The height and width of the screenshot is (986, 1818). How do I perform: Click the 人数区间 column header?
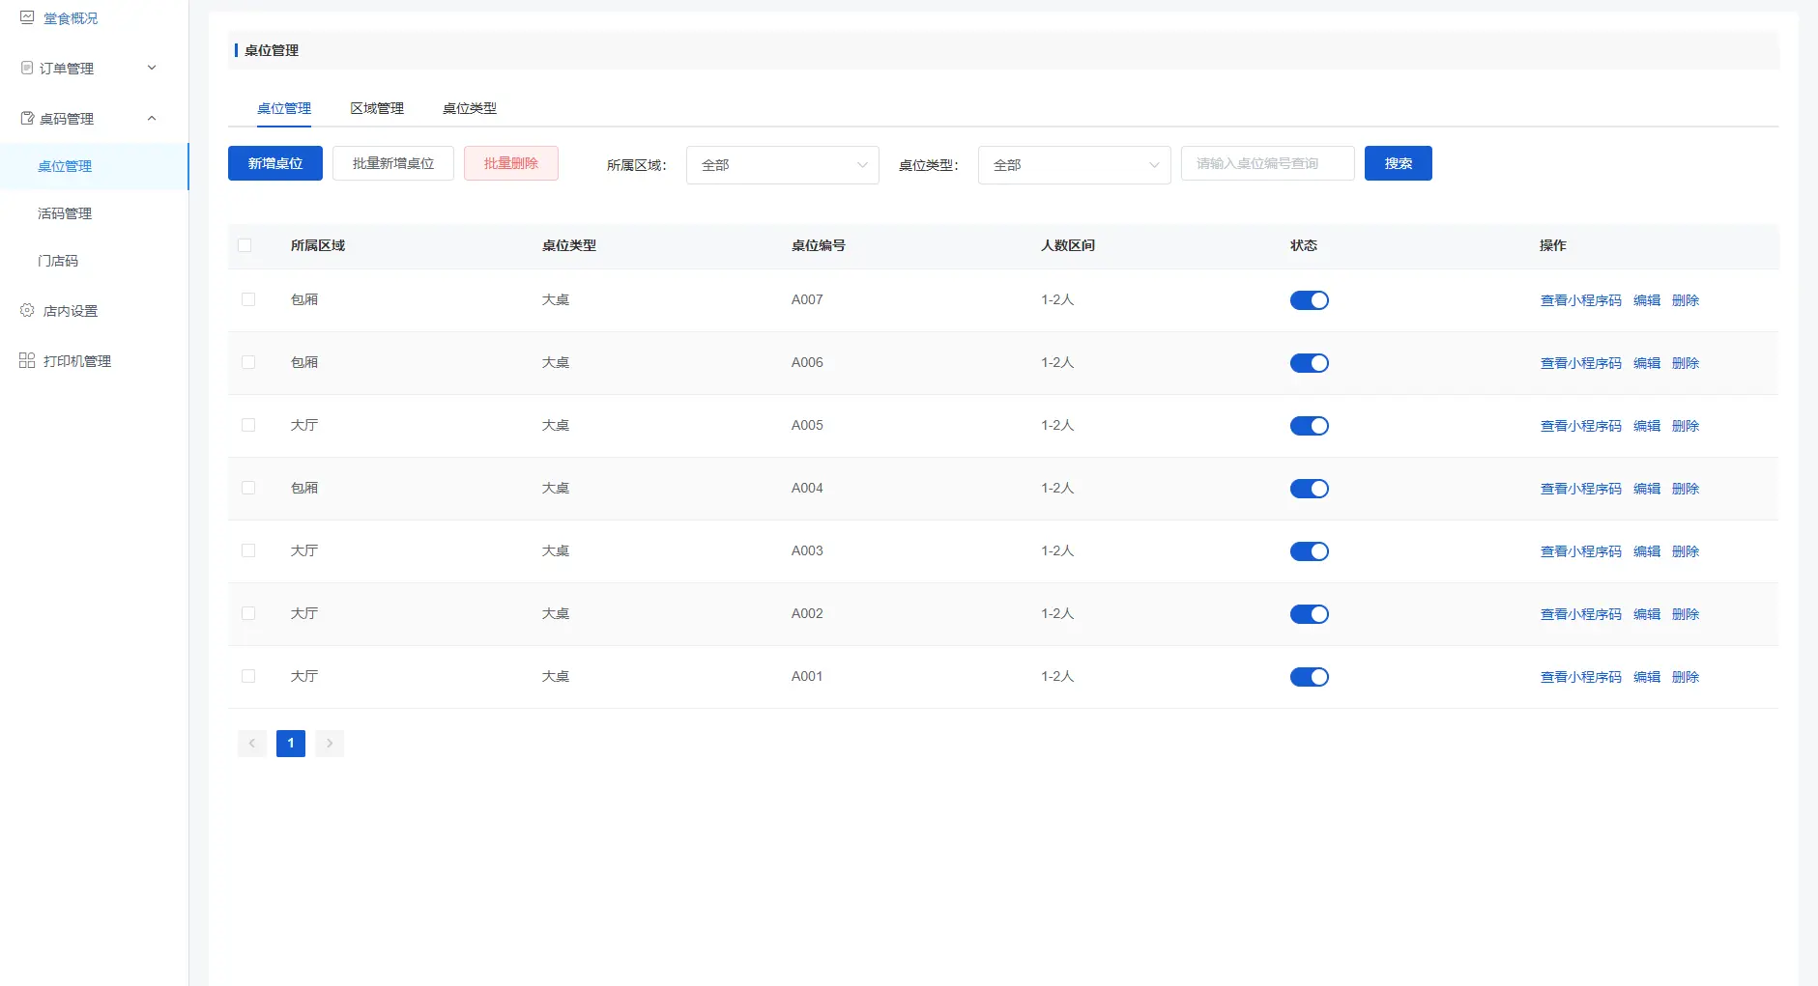pyautogui.click(x=1068, y=245)
